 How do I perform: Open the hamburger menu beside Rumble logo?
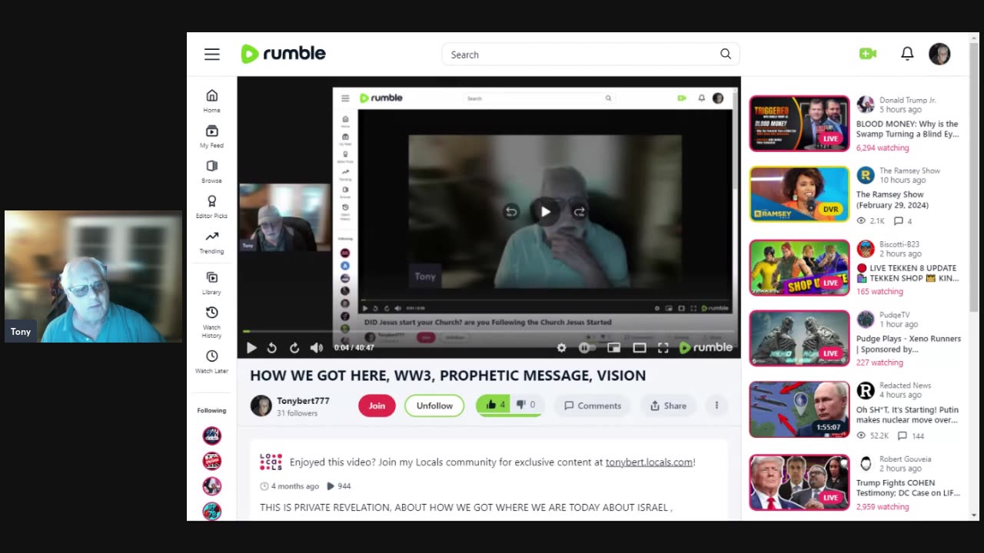pyautogui.click(x=212, y=54)
